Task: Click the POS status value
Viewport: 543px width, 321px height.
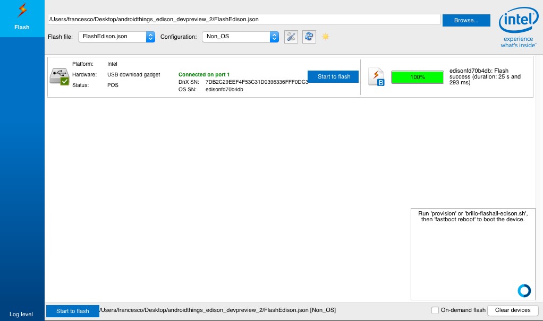Action: point(113,85)
